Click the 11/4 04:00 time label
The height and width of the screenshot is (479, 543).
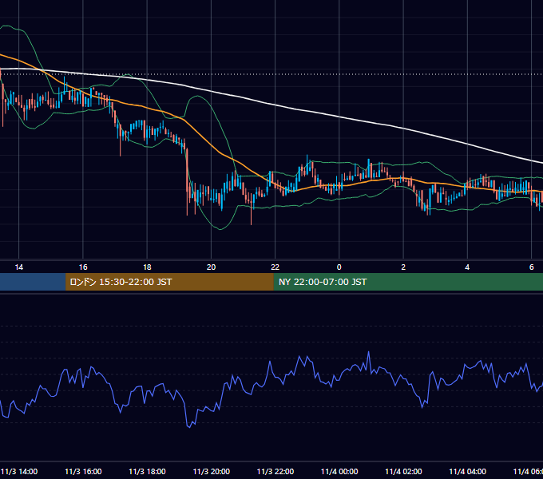click(467, 471)
